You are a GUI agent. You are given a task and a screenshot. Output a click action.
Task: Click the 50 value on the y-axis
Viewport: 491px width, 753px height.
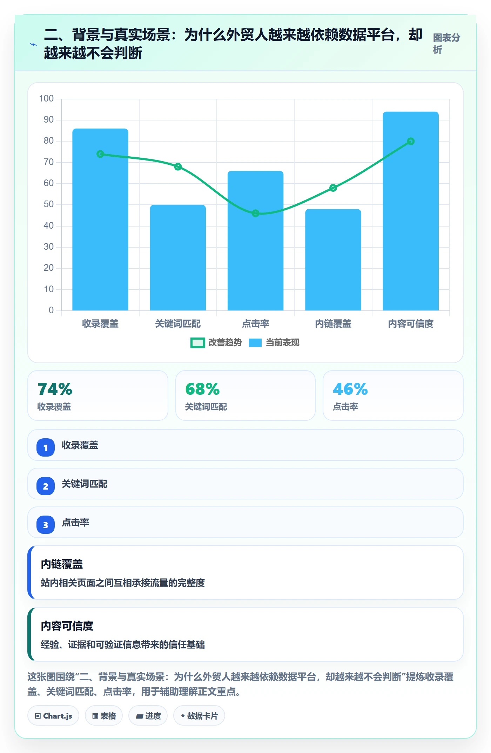pyautogui.click(x=49, y=204)
